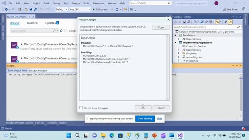249x140 pixels.
Task: Collapse the DataAccess project node
Action: pos(175,35)
